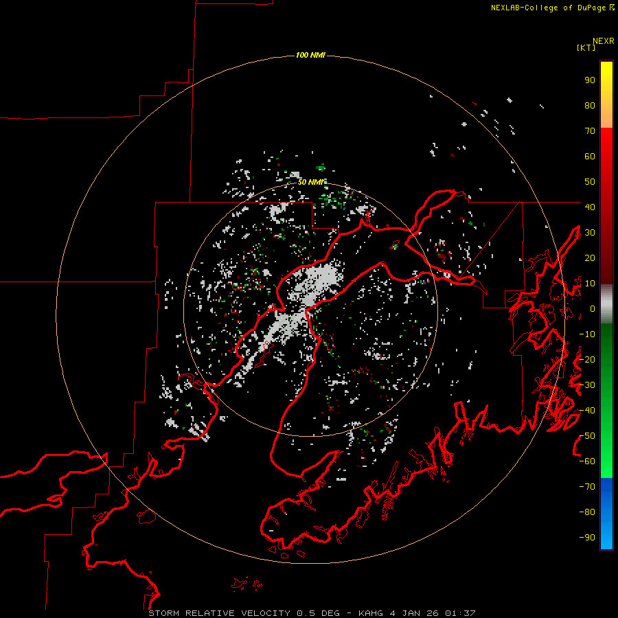This screenshot has height=618, width=618.
Task: Click the 30 knot value on scale
Action: (x=590, y=233)
